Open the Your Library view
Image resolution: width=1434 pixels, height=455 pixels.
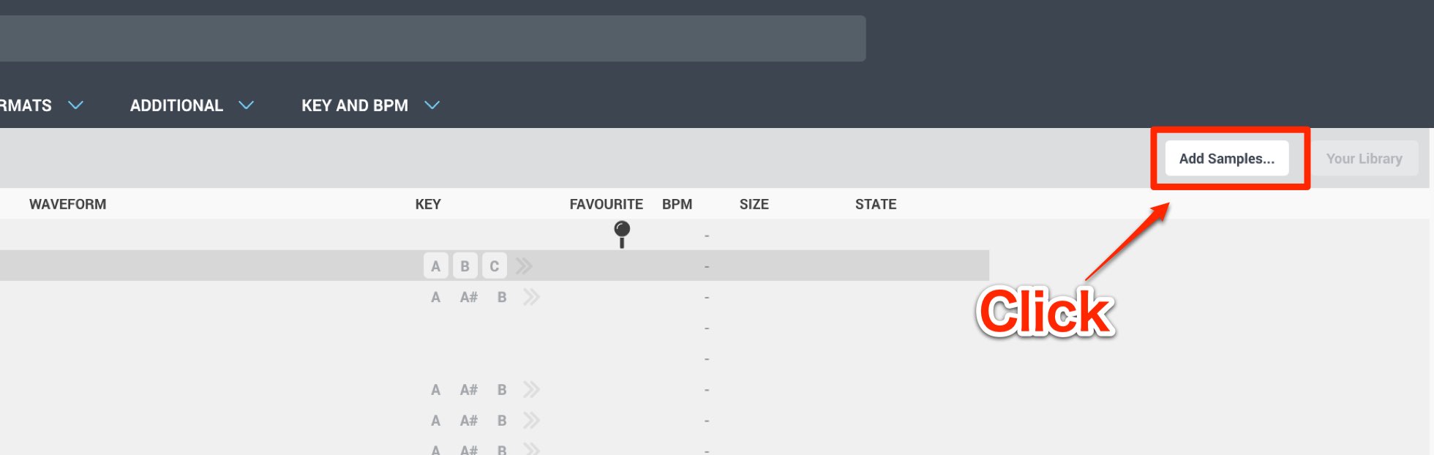pyautogui.click(x=1364, y=158)
